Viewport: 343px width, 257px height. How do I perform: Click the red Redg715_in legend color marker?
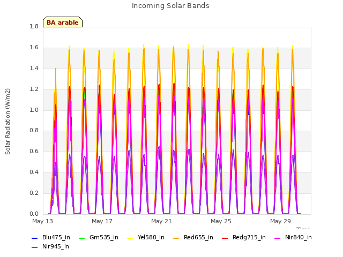pos(225,238)
